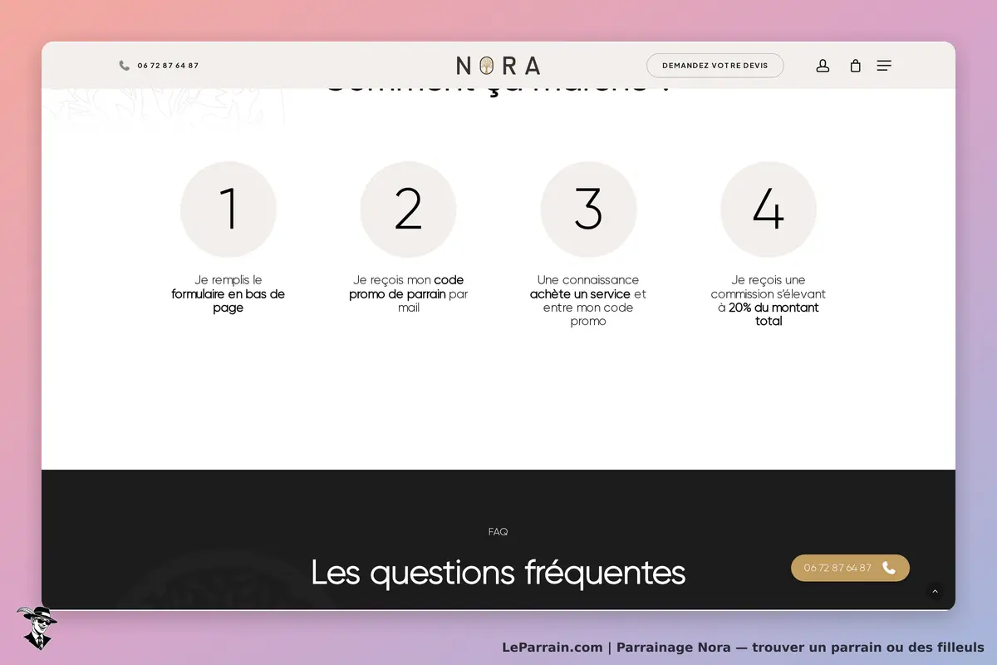Viewport: 997px width, 665px height.
Task: Open the user account icon
Action: [823, 66]
